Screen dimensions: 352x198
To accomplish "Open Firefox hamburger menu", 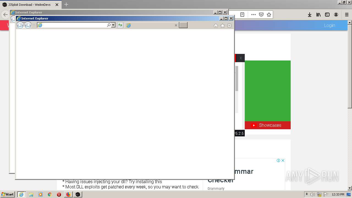I will [347, 15].
